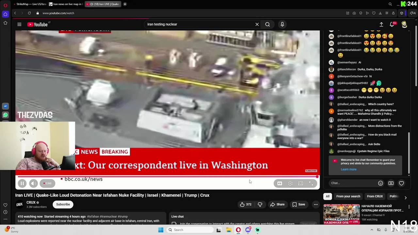Image resolution: width=418 pixels, height=235 pixels.
Task: Open Opera AI assistant button
Action: point(413,13)
